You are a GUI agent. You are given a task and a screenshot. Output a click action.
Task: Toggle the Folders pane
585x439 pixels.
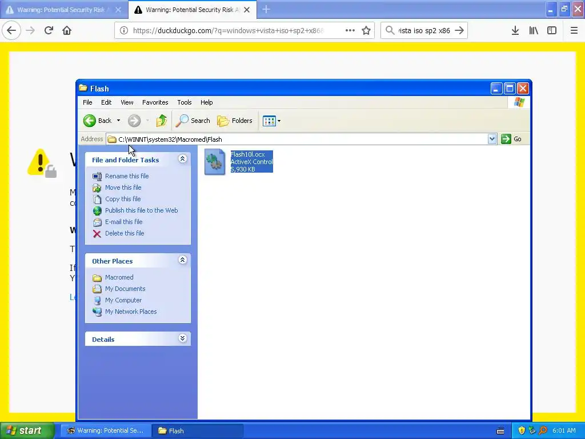[x=235, y=121]
